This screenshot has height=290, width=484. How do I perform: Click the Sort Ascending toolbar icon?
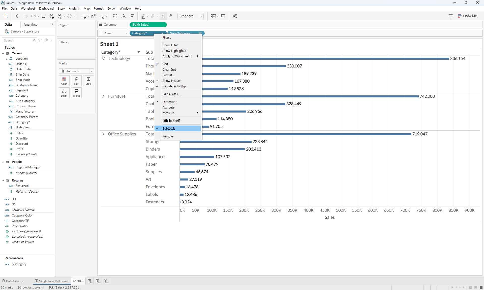click(x=124, y=16)
